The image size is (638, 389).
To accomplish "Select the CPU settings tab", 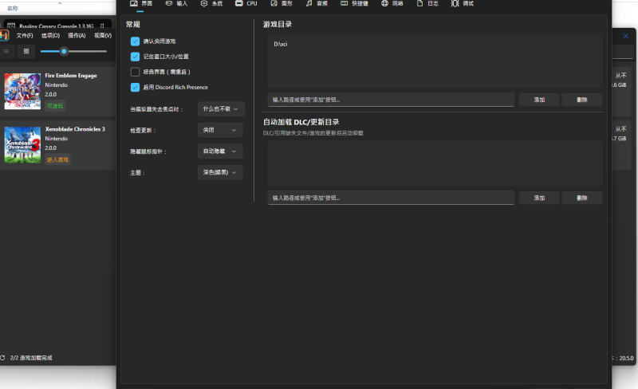I will click(x=246, y=4).
